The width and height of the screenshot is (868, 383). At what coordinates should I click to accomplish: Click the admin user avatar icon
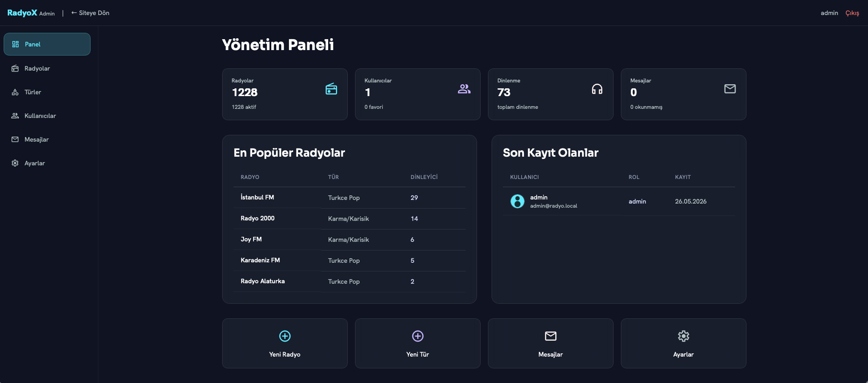(x=518, y=201)
